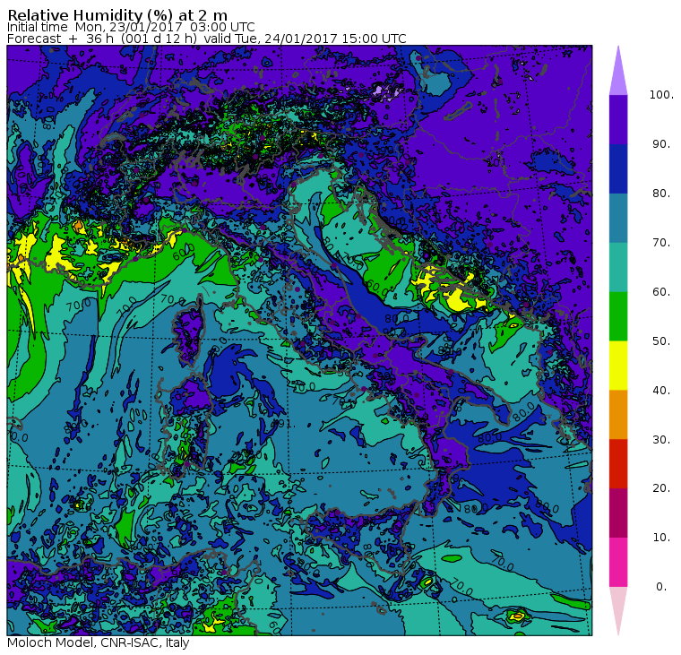
Task: Click the '100.' colorbar label
Action: coord(661,95)
